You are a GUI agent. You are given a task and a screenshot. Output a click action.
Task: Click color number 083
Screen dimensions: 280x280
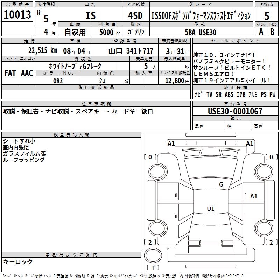[58, 81]
